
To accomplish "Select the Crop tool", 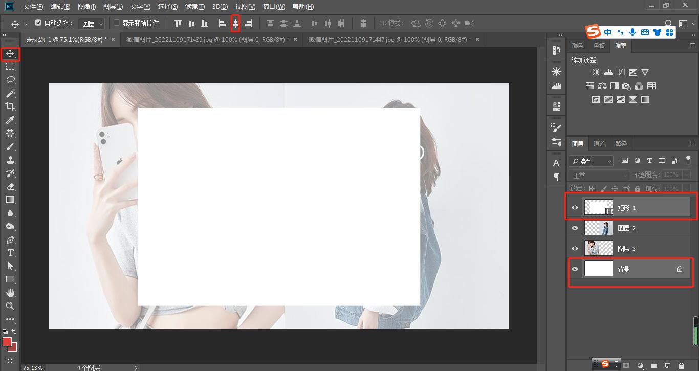I will coord(10,106).
